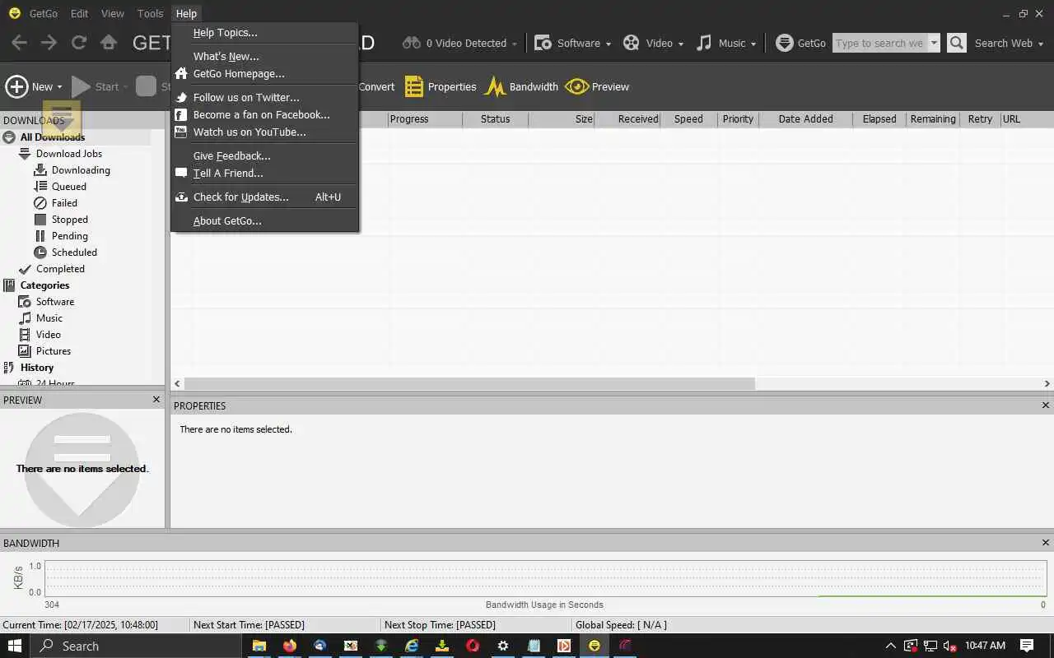Select the Pictures category in sidebar

pos(53,351)
